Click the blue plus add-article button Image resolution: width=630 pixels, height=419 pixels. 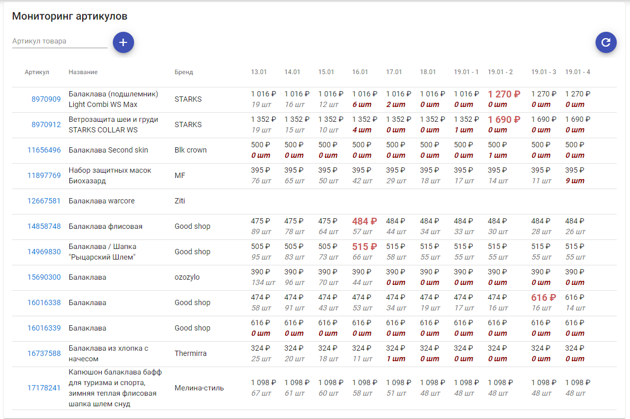click(x=123, y=42)
